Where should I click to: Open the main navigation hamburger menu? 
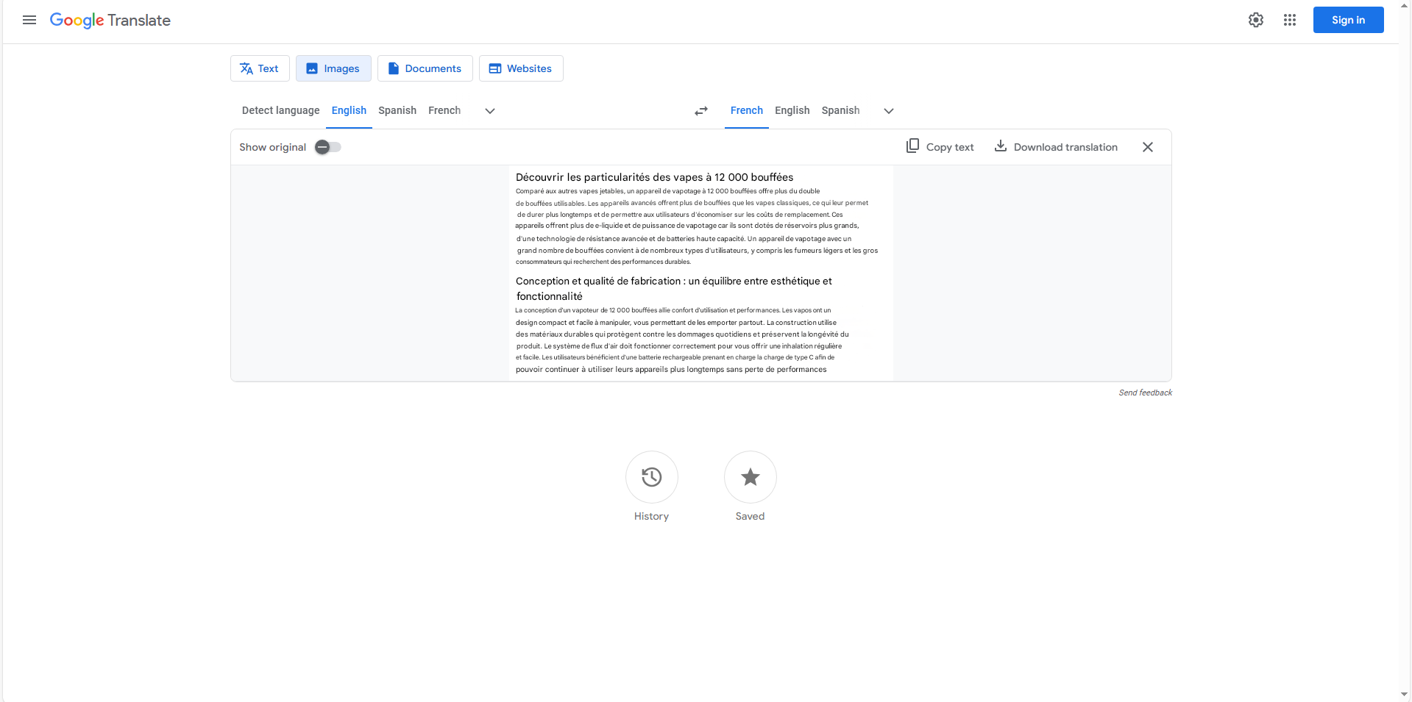[29, 20]
